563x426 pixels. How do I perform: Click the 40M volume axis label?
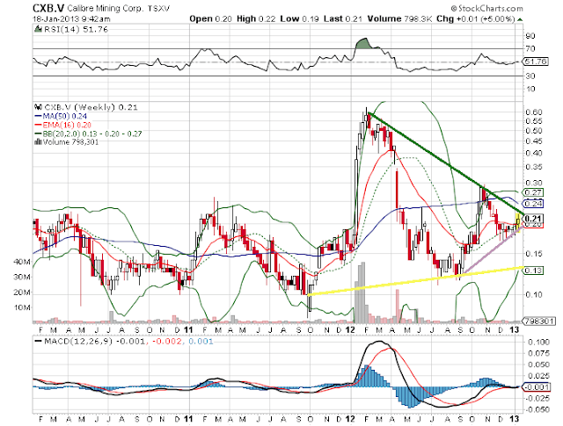(x=22, y=262)
